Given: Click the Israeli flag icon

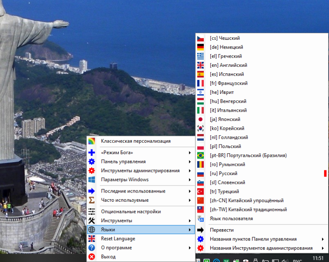Looking at the screenshot, I should click(x=200, y=93).
